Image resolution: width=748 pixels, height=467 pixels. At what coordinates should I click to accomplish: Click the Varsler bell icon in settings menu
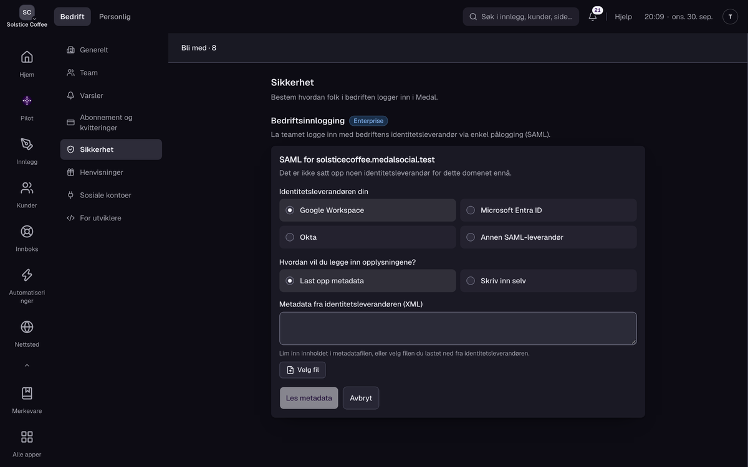(x=70, y=96)
